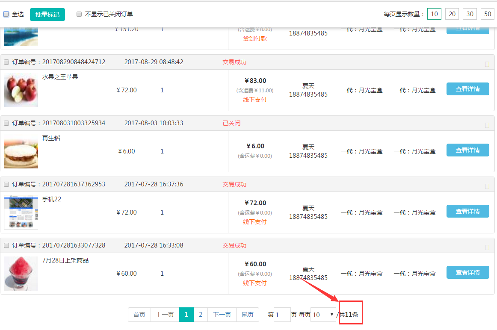Expand the 每页 page-size dropdown
Image resolution: width=497 pixels, height=330 pixels.
323,315
